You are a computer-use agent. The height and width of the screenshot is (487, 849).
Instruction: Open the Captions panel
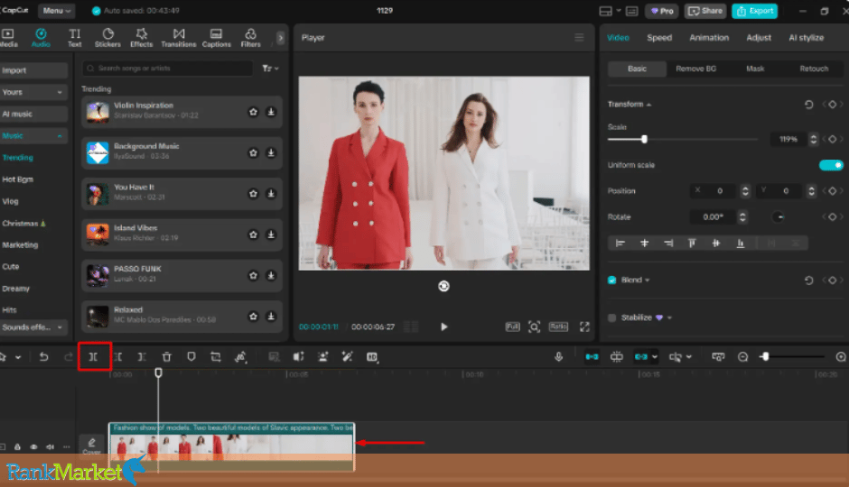pyautogui.click(x=217, y=38)
